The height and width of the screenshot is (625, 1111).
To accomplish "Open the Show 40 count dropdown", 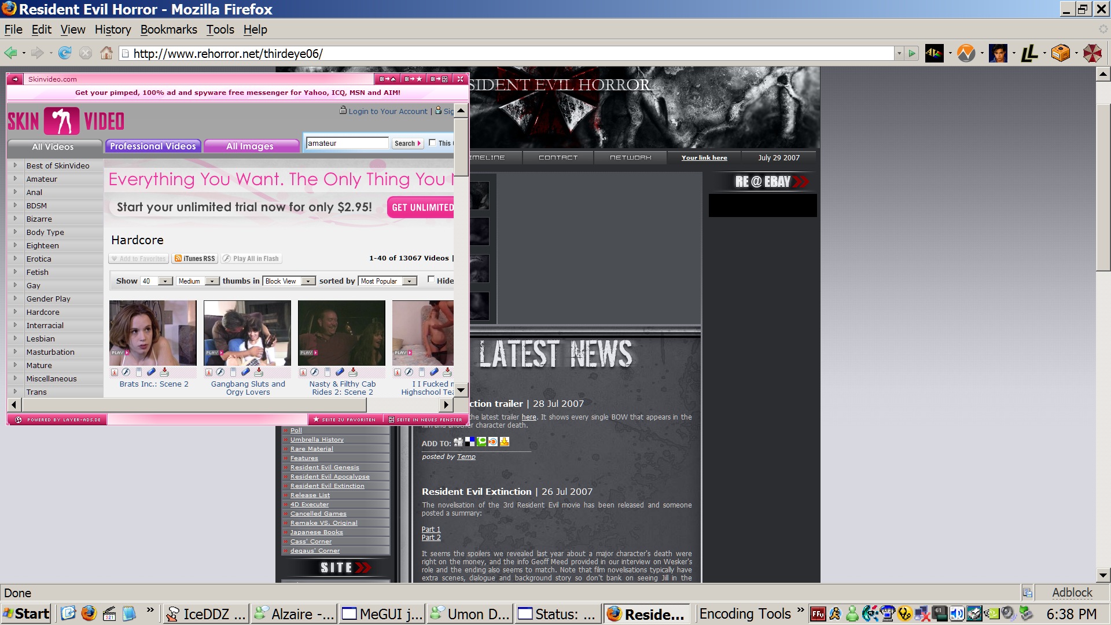I will (x=165, y=281).
